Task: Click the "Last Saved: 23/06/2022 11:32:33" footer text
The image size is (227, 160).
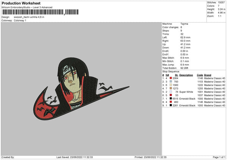Action: click(75, 157)
